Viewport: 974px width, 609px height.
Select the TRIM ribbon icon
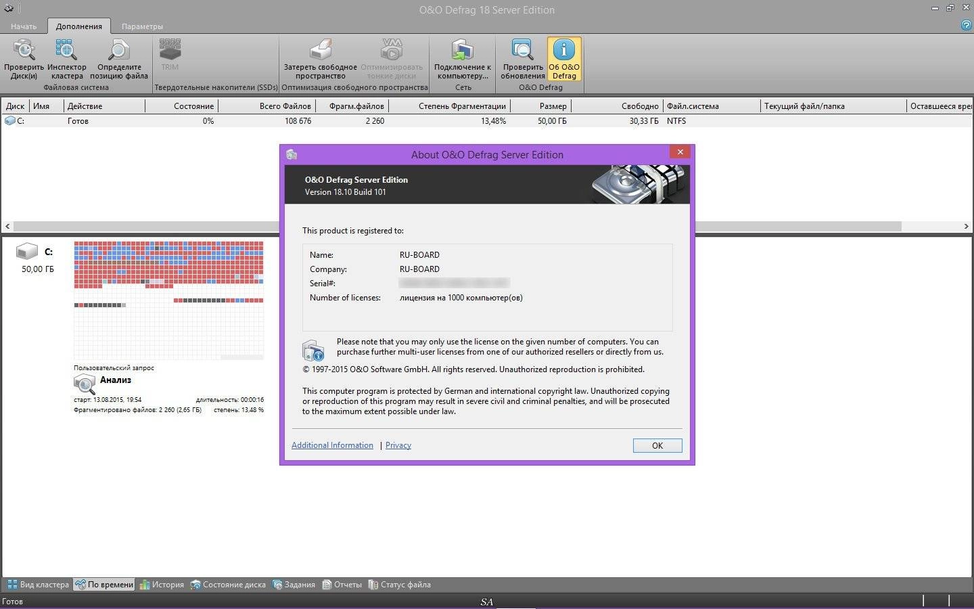170,55
